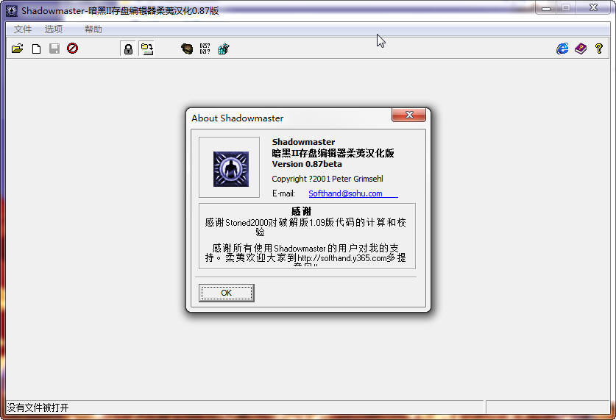The image size is (616, 420).
Task: Click the Shadowmaster logo in About dialog
Action: [231, 168]
